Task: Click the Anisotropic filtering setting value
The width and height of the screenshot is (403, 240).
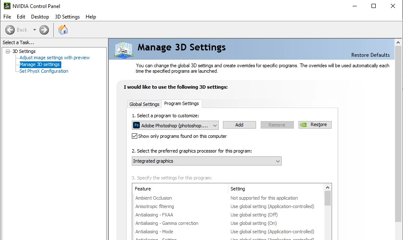Action: tap(272, 206)
